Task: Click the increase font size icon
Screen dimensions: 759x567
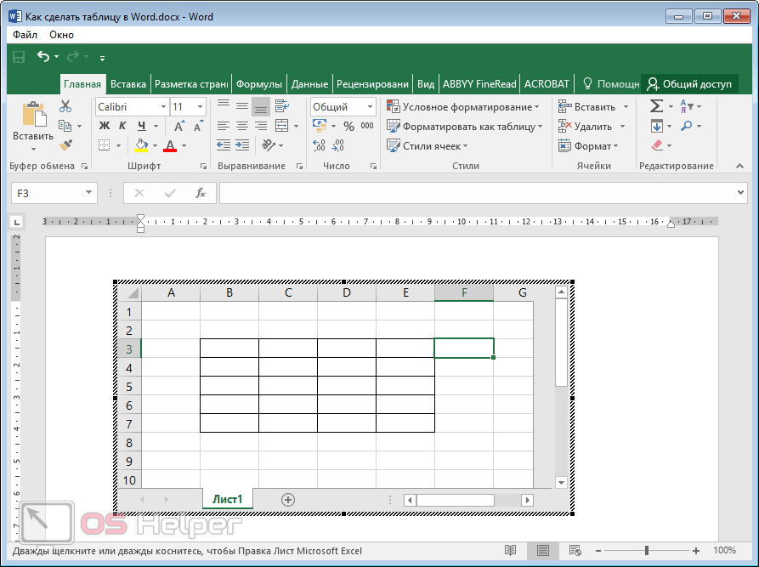Action: point(181,126)
